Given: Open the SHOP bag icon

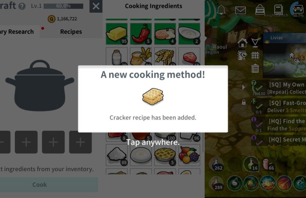Looking at the screenshot, I should click(260, 10).
